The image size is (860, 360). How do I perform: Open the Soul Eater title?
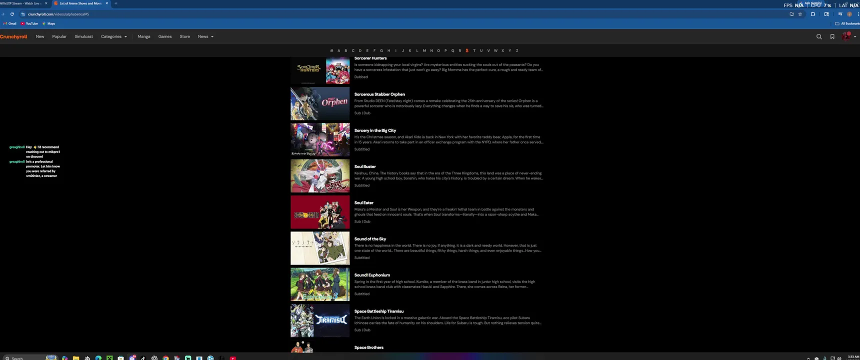(364, 202)
